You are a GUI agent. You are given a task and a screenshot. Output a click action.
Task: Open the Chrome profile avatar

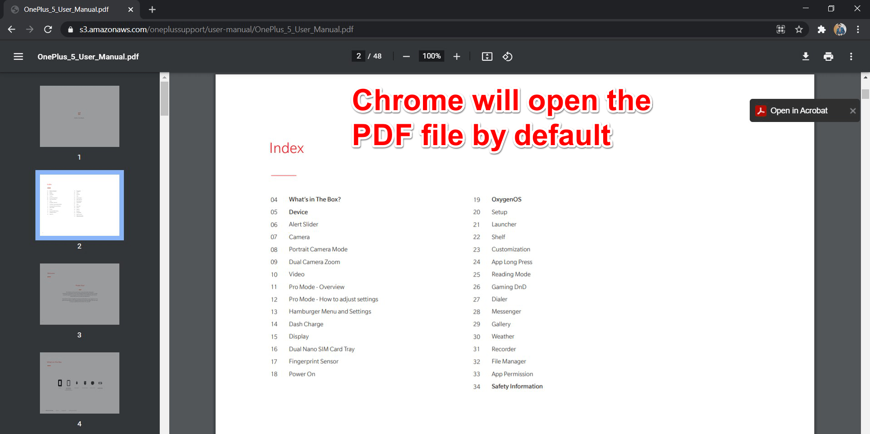point(840,29)
